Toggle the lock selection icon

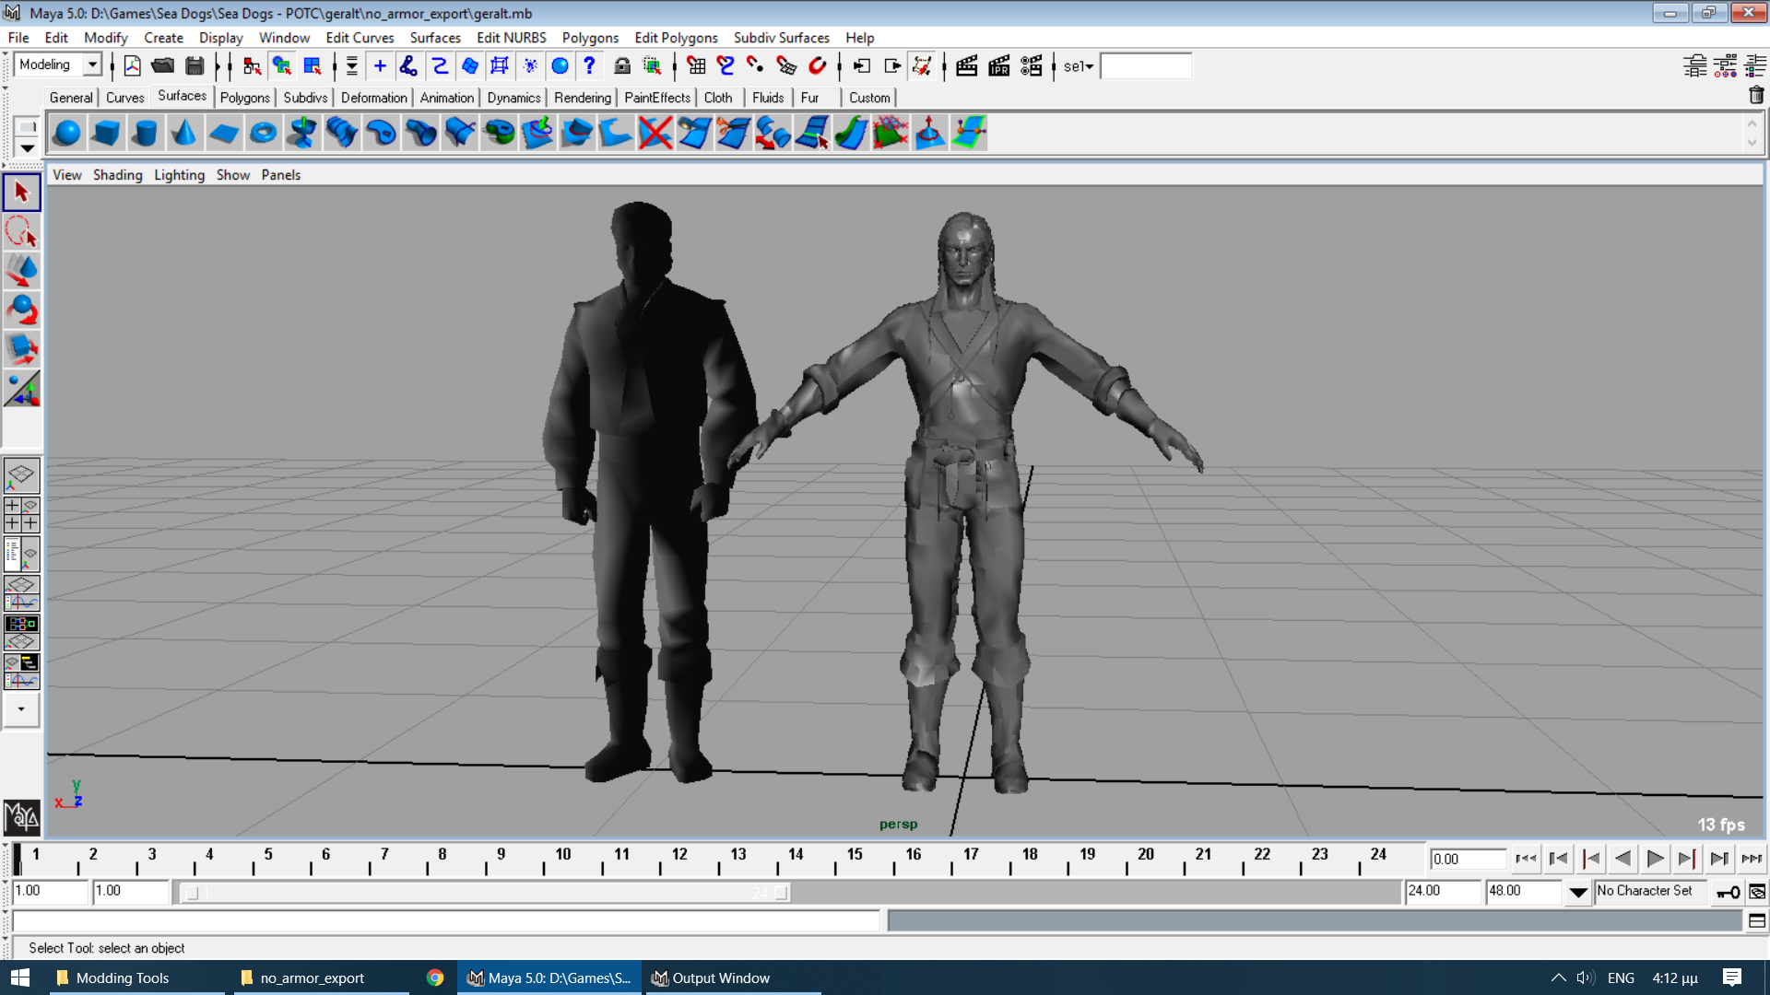click(622, 66)
